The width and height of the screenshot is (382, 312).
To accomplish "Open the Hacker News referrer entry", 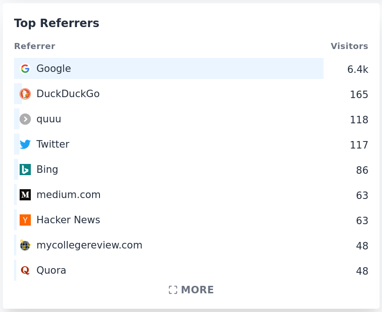I will coord(68,220).
